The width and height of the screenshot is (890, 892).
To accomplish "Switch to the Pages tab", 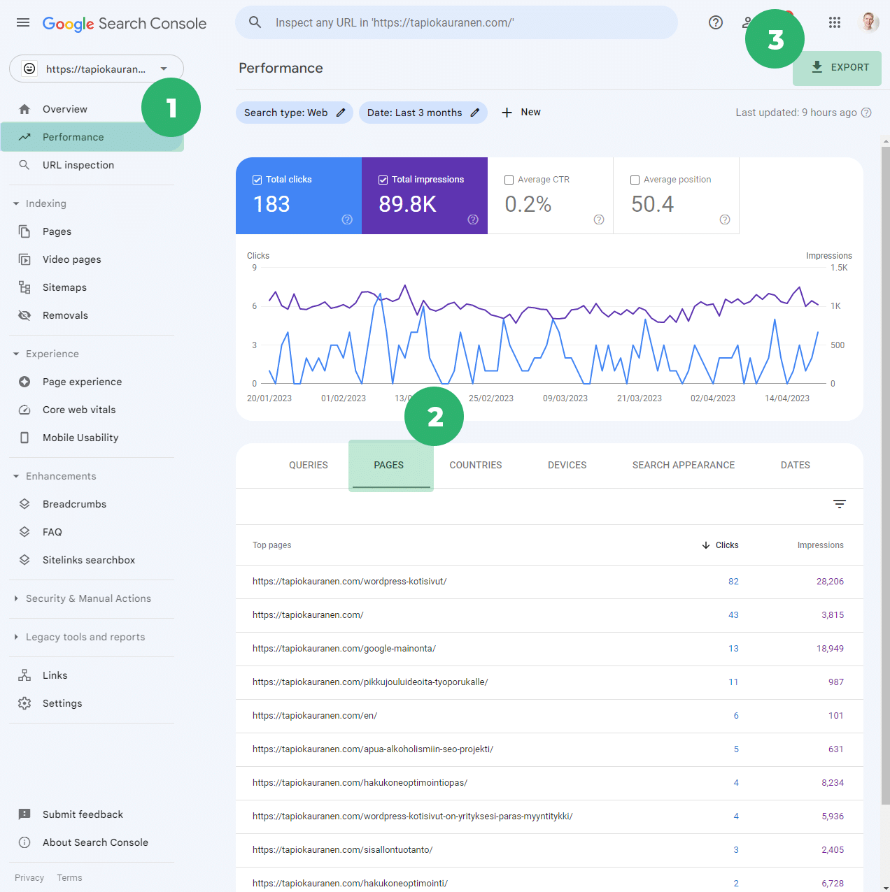I will (389, 466).
